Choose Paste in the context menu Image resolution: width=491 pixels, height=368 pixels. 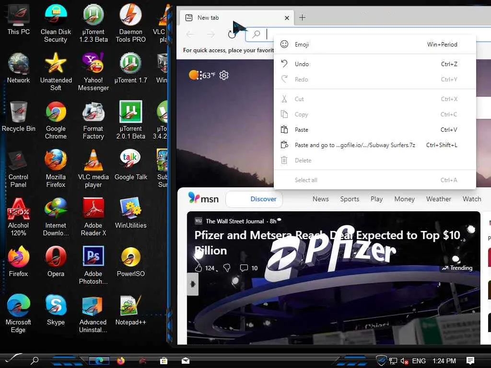coord(375,129)
